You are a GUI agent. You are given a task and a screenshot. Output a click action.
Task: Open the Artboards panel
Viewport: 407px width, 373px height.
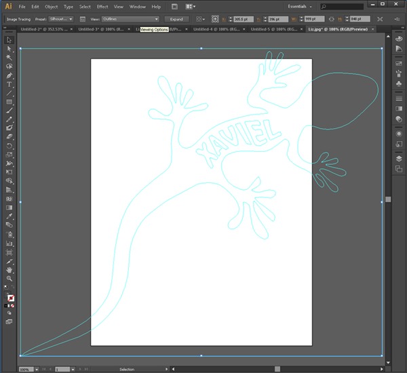(399, 169)
